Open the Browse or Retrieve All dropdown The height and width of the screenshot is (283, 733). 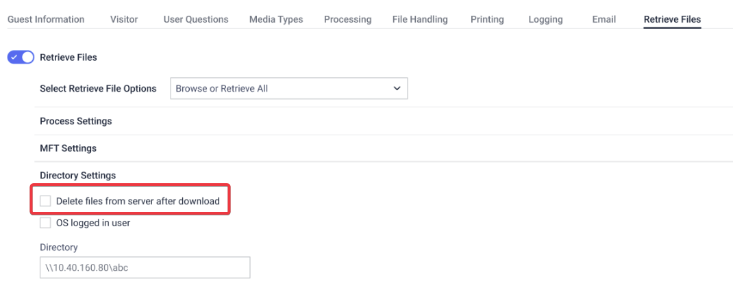(x=288, y=89)
